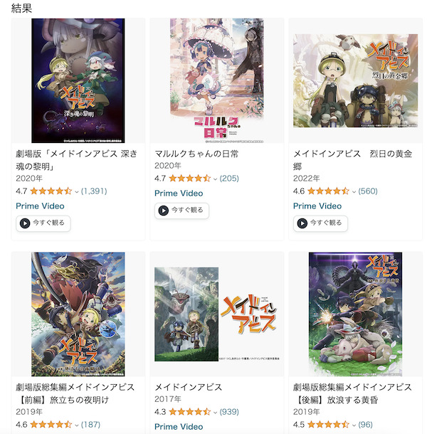Open the title メイドインアビス 2017年
This screenshot has height=434, width=427.
pyautogui.click(x=189, y=387)
